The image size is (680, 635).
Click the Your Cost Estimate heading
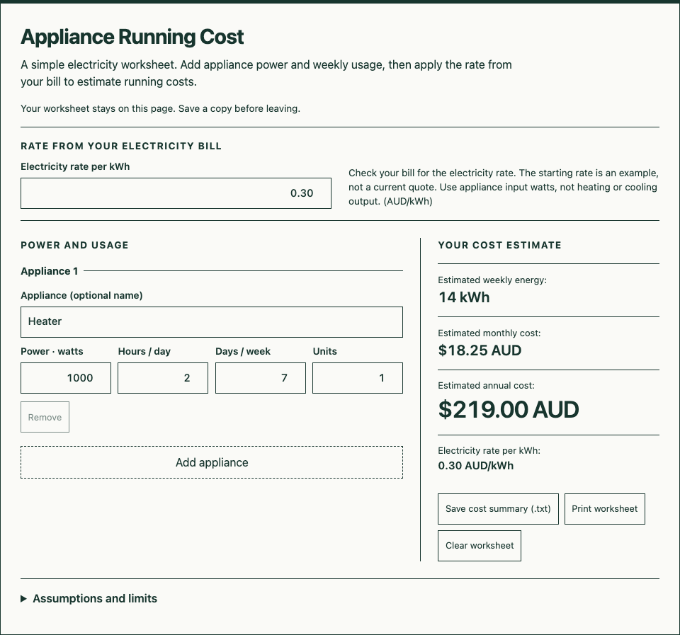pos(499,246)
